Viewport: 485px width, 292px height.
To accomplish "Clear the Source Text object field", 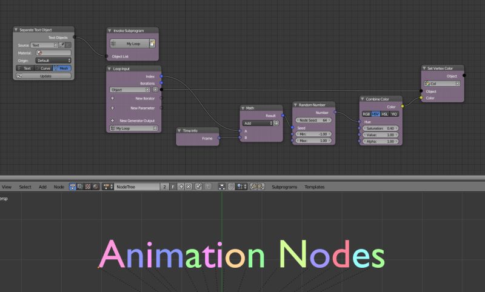I will tap(56, 45).
